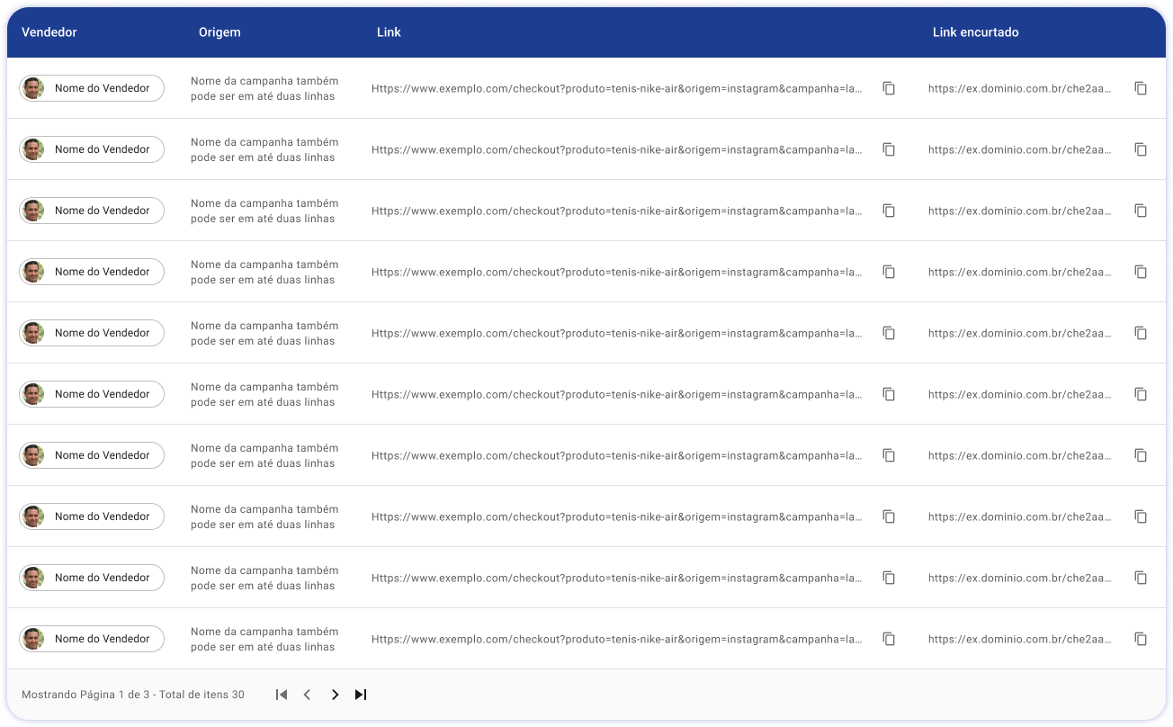Copy the full link in the first row

(x=889, y=88)
